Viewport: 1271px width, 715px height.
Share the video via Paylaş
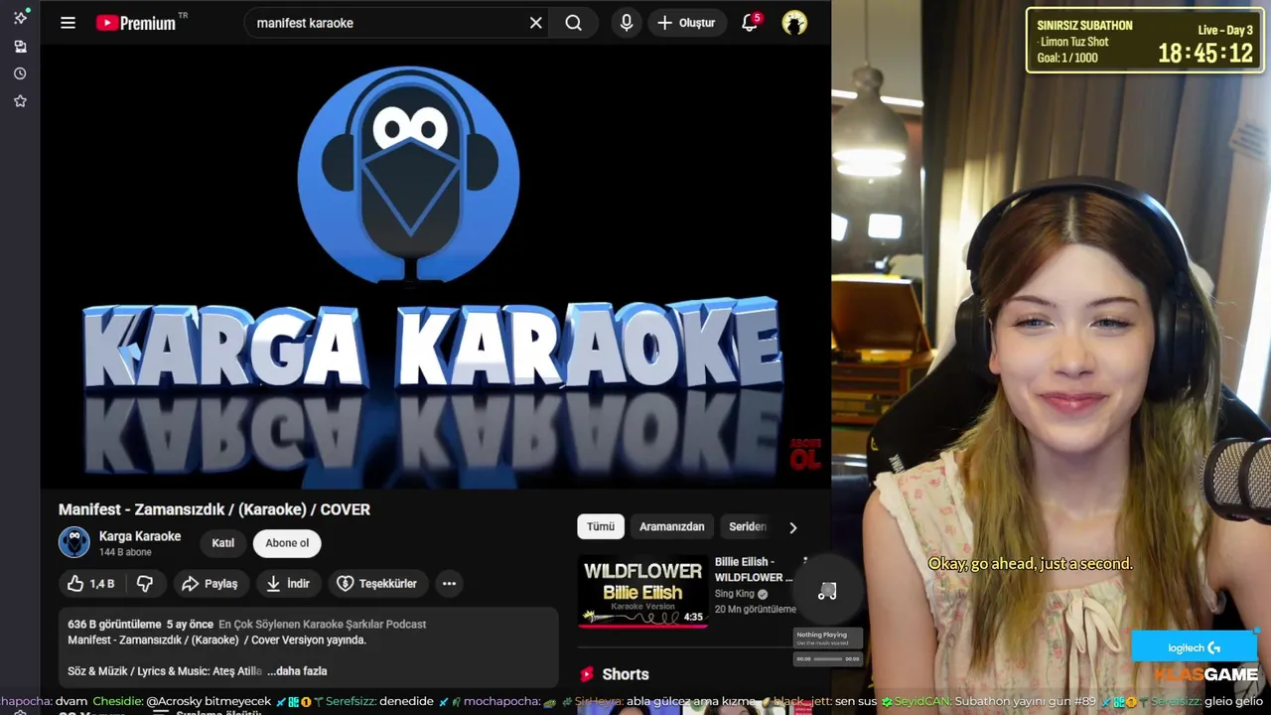point(210,584)
